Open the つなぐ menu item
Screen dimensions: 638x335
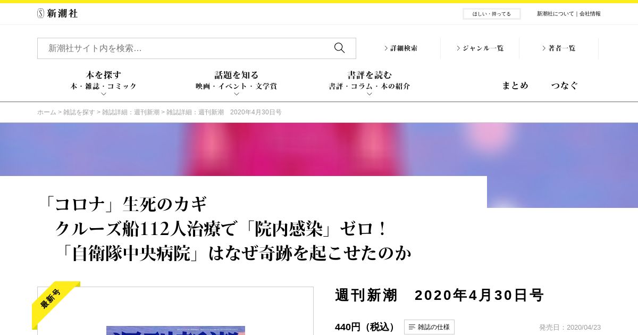[565, 86]
